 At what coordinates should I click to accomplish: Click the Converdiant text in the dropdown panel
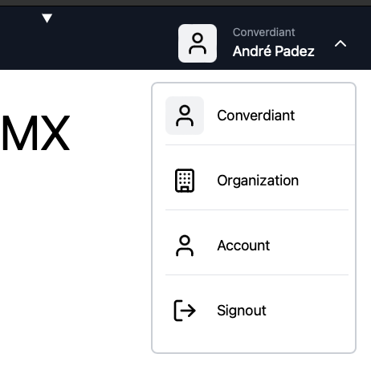coord(255,116)
